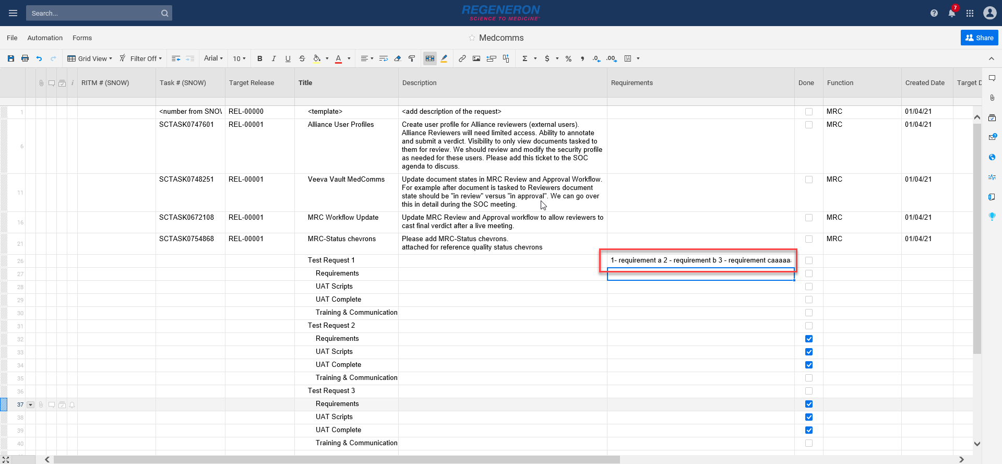Apply bold formatting
This screenshot has height=464, width=1002.
260,58
